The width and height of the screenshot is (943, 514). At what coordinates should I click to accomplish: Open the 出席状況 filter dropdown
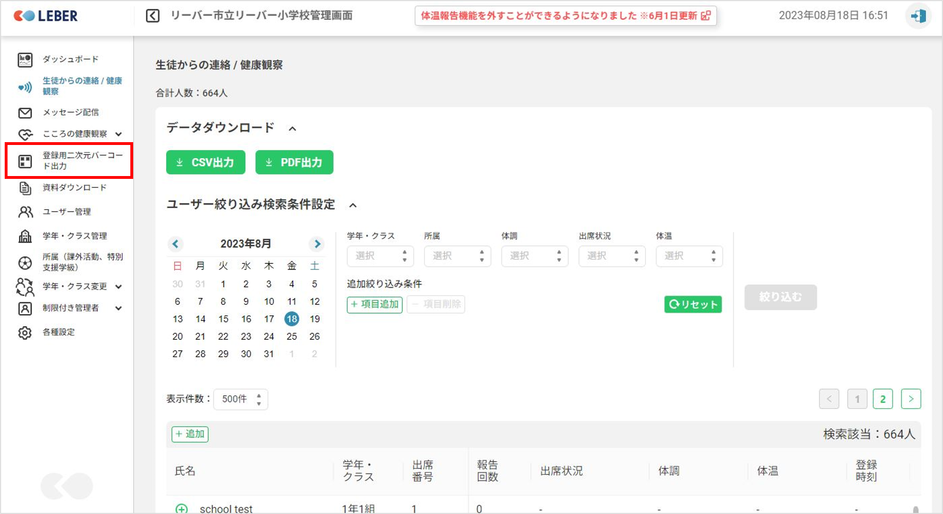coord(611,256)
